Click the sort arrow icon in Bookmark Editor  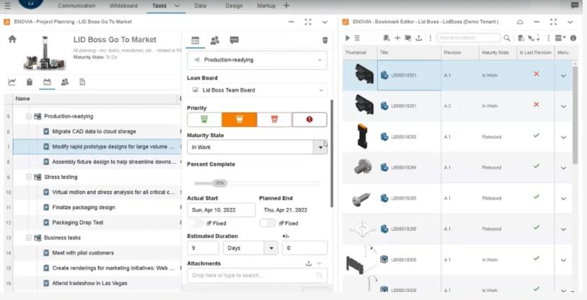tap(538, 37)
